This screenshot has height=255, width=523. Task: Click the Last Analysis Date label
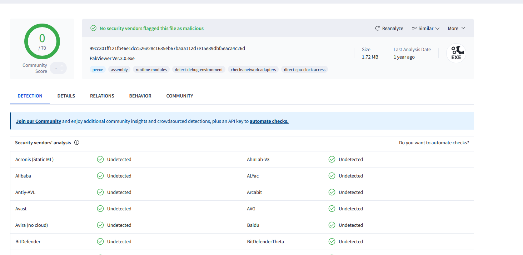point(412,49)
